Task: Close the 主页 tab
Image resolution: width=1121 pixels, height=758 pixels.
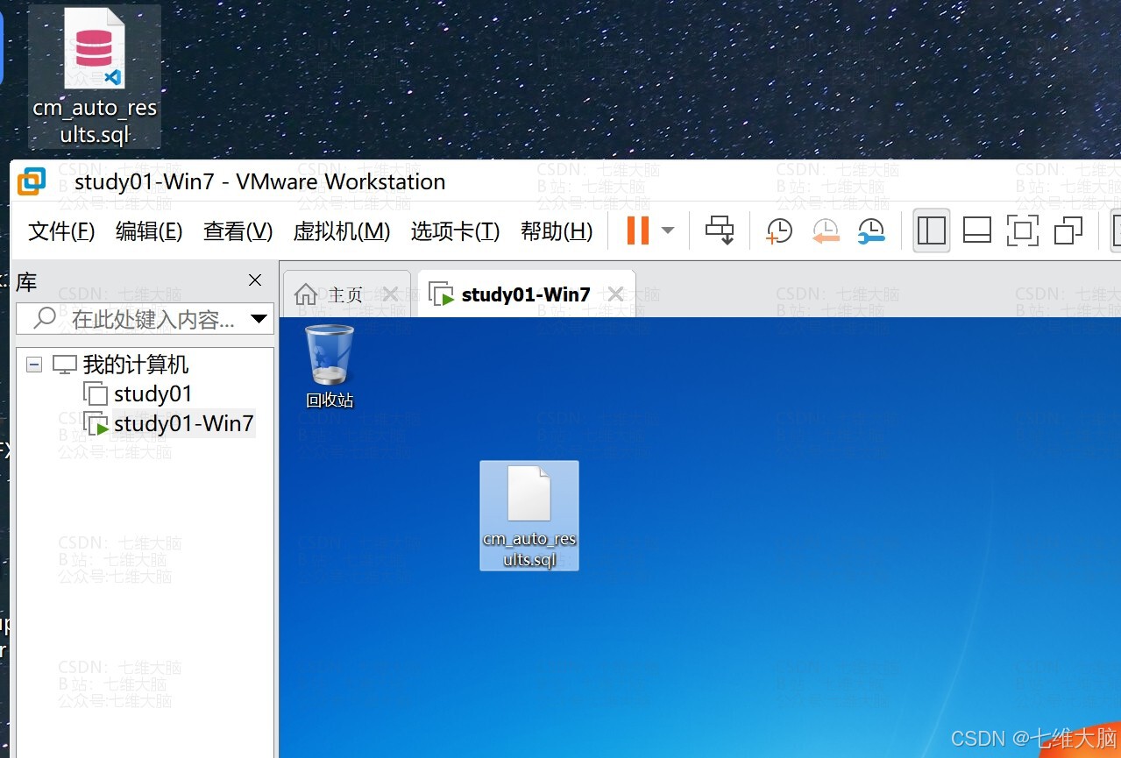Action: click(391, 294)
